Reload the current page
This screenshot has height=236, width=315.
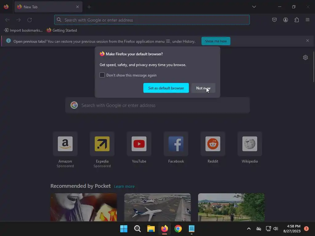(30, 20)
